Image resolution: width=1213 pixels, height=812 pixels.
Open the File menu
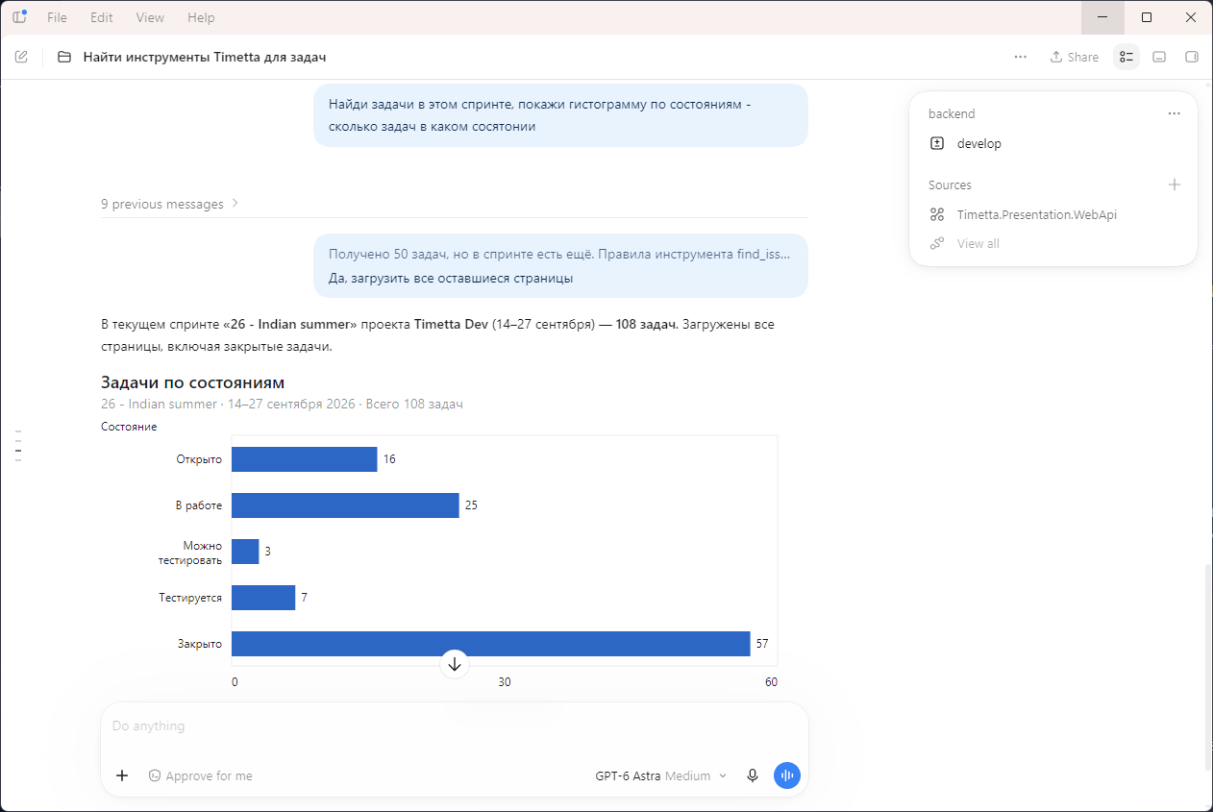[57, 17]
